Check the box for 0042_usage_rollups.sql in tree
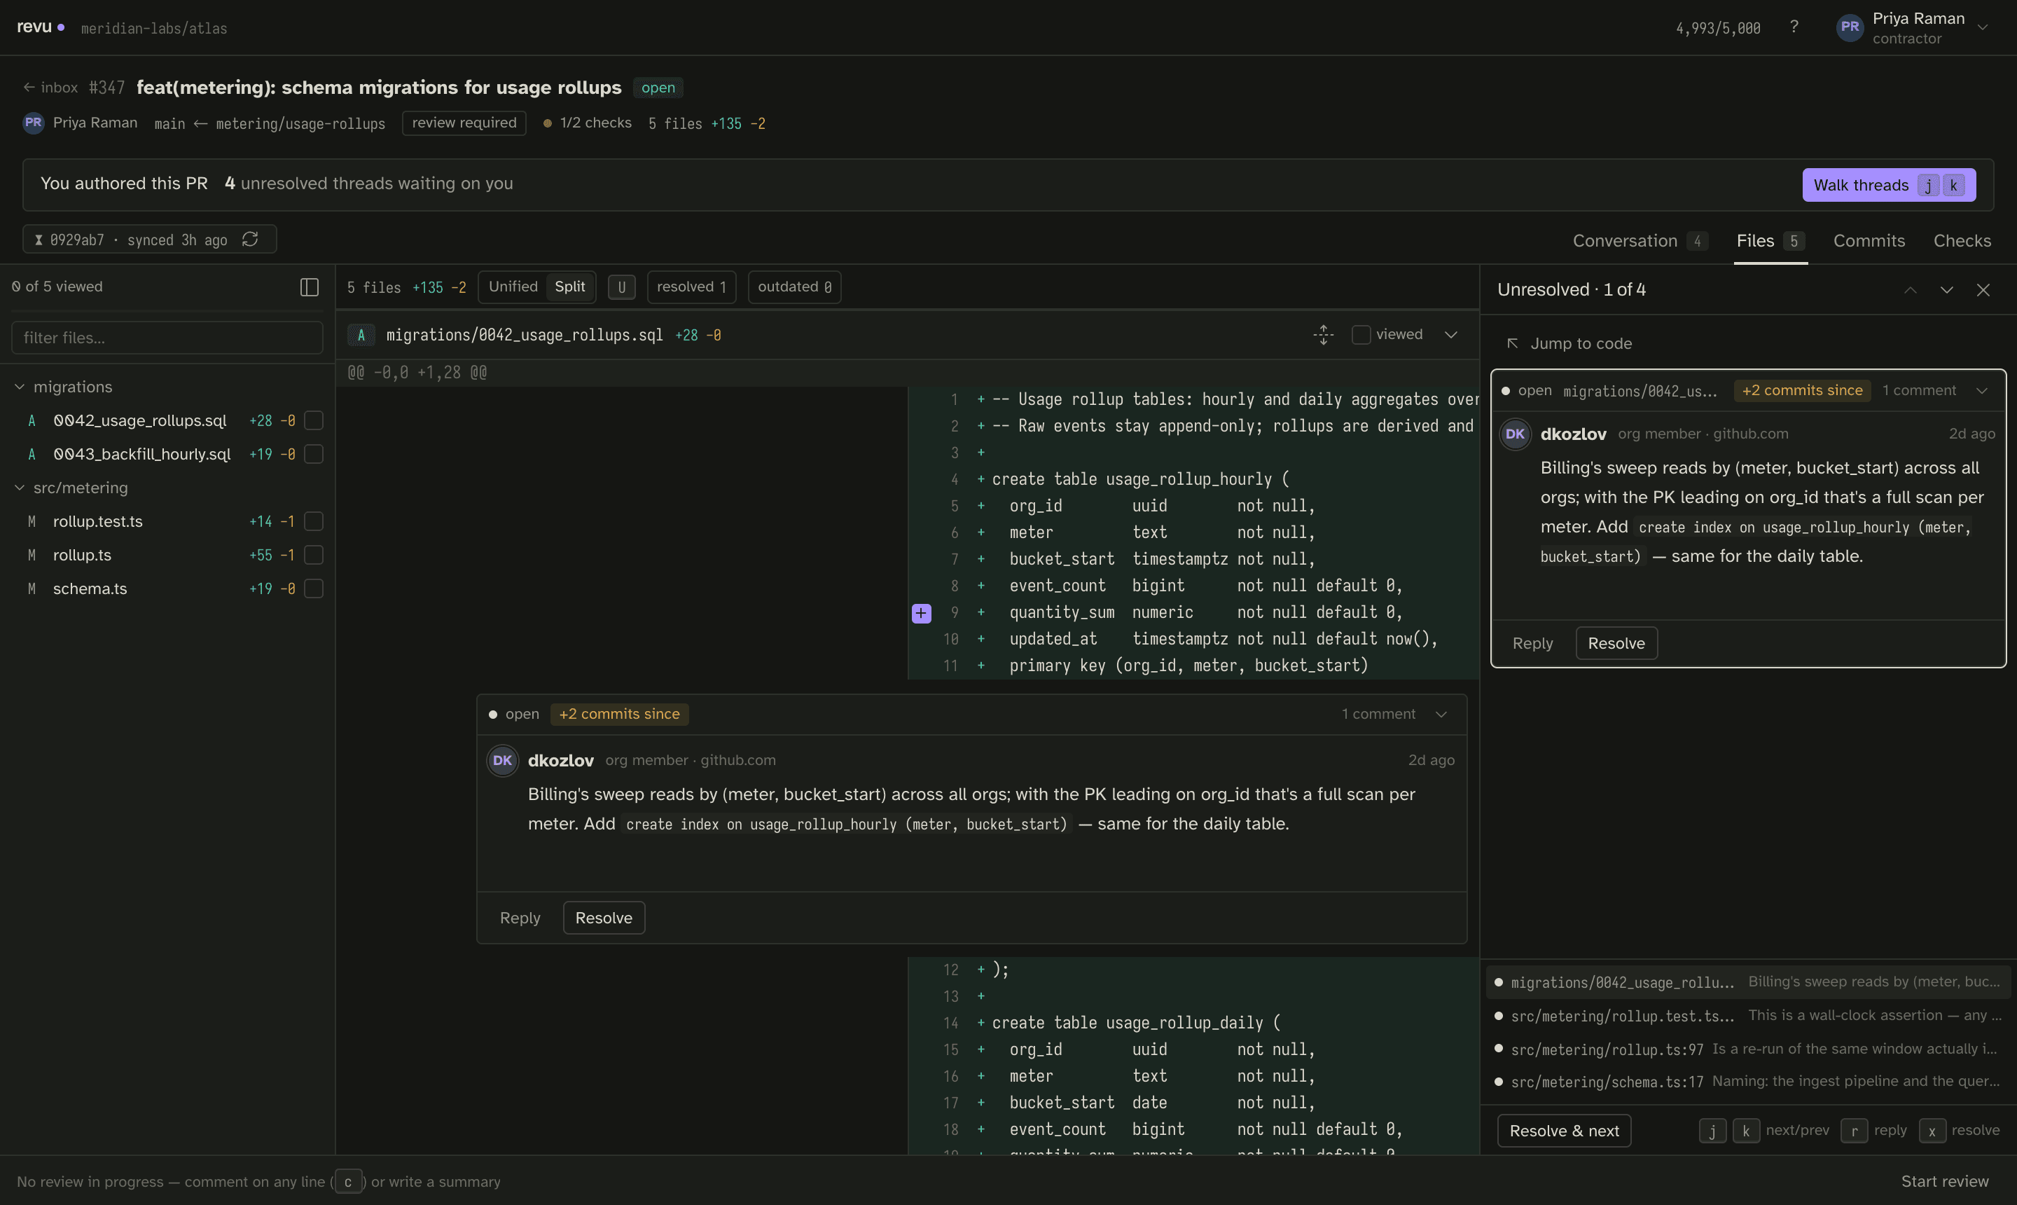This screenshot has width=2017, height=1205. (313, 420)
